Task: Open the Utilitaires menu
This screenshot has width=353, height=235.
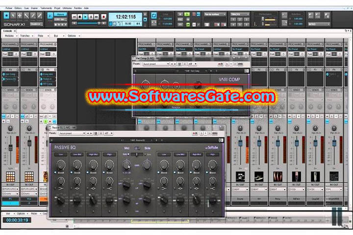Action: click(67, 8)
